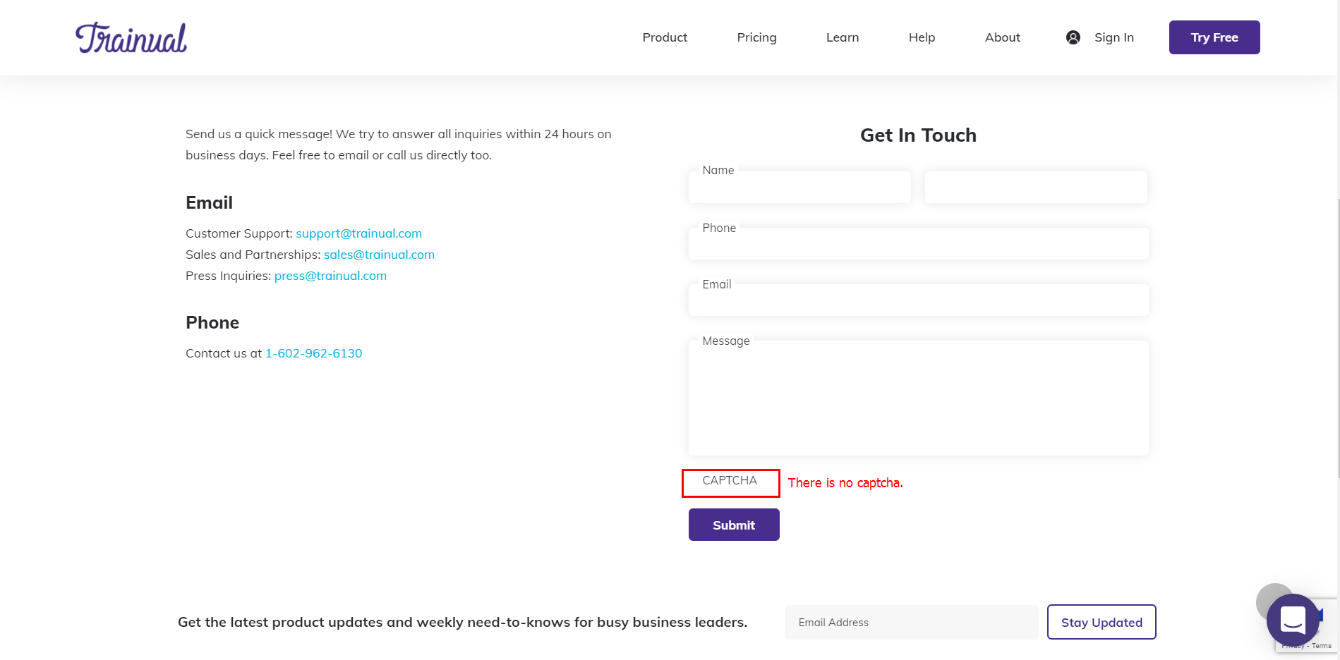Open the About menu
Viewport: 1340px width, 660px height.
click(1003, 37)
